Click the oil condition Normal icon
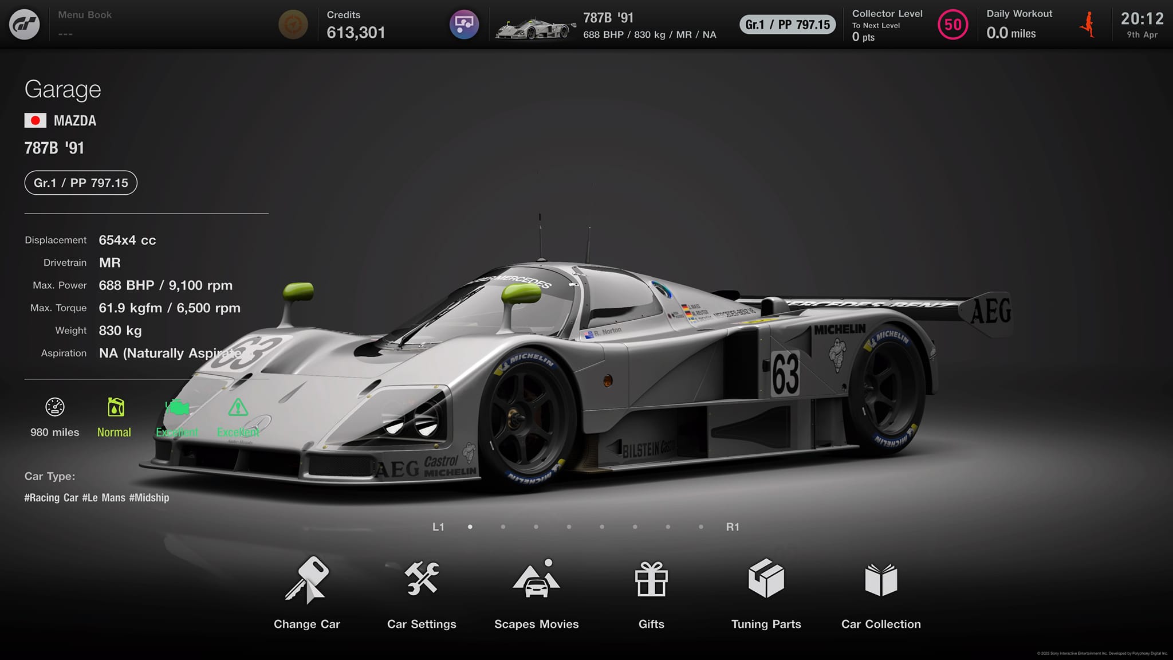The width and height of the screenshot is (1173, 660). [116, 407]
